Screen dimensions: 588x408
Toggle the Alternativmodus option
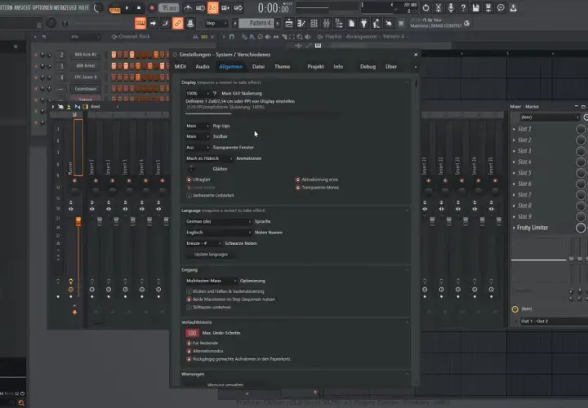(205, 351)
